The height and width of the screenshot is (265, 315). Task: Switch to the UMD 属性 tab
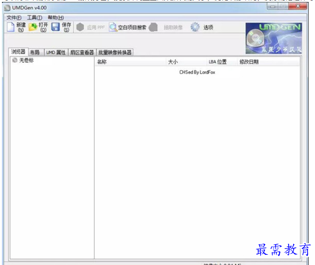coord(56,52)
